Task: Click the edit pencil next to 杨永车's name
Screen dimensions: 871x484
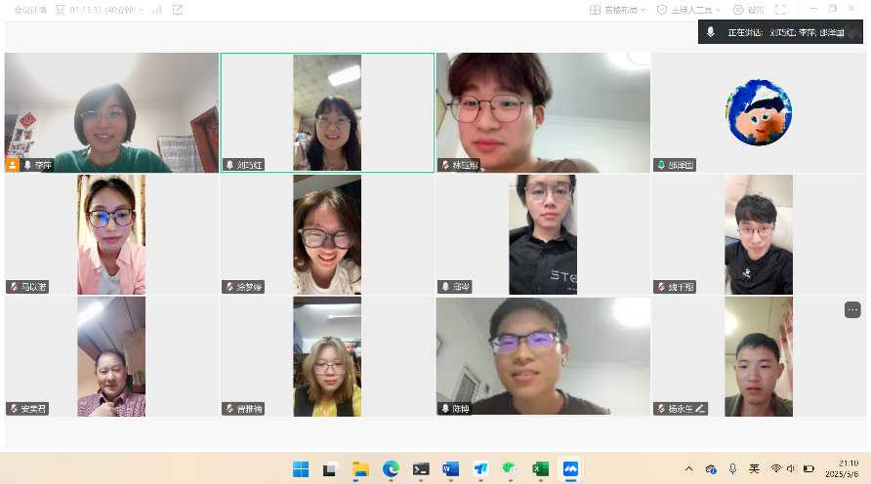Action: [x=700, y=409]
